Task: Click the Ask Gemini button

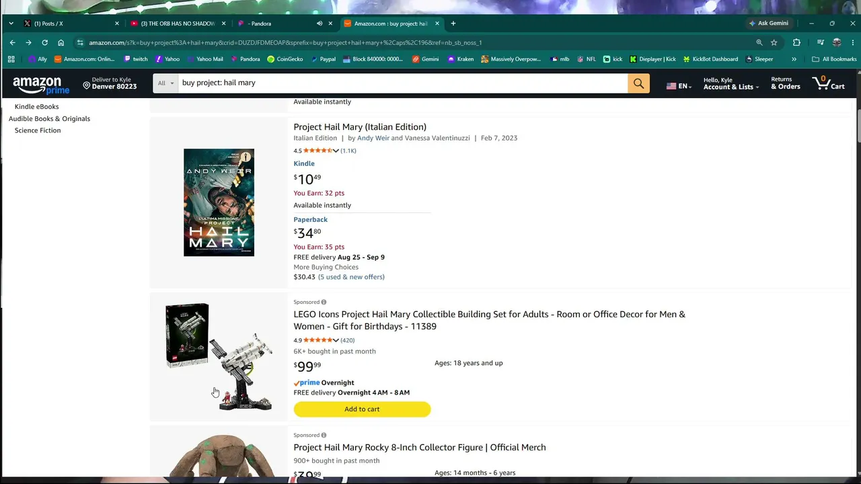Action: [x=768, y=24]
